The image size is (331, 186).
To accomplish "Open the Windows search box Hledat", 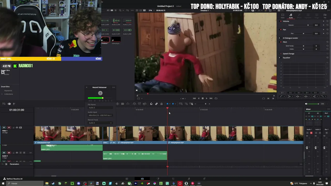I will tap(25, 183).
